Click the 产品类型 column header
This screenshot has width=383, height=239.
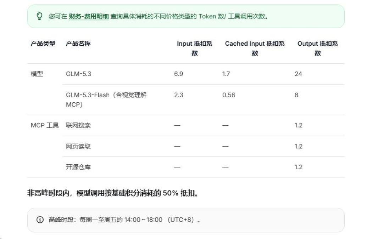pos(43,44)
